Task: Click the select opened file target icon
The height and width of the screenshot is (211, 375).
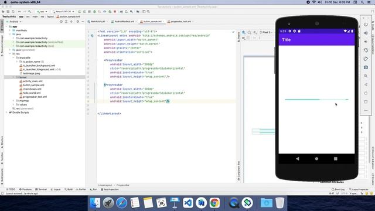Action: (61, 22)
